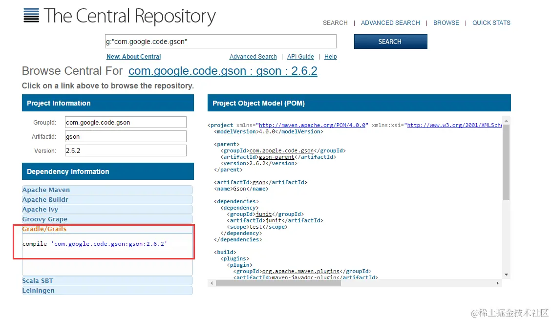Open the API Guide link
The width and height of the screenshot is (552, 321).
coord(300,57)
